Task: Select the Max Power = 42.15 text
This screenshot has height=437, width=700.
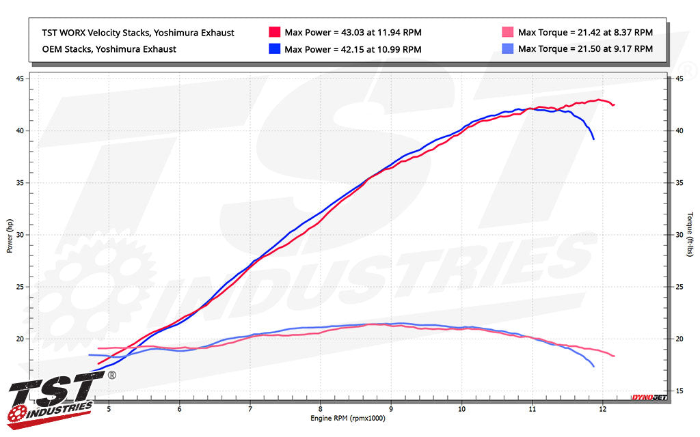Action: pyautogui.click(x=353, y=49)
